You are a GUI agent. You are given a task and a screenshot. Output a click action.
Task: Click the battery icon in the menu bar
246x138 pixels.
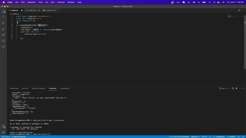point(204,2)
